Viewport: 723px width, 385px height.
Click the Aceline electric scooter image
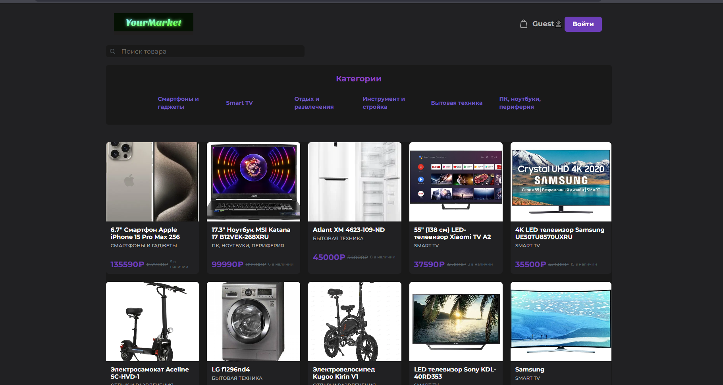(x=152, y=321)
